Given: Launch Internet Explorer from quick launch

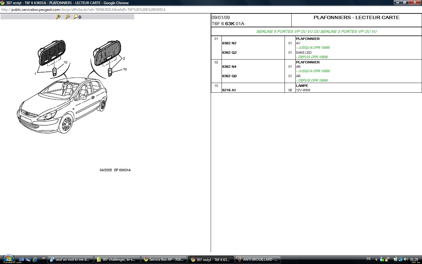Looking at the screenshot, I should 35,260.
